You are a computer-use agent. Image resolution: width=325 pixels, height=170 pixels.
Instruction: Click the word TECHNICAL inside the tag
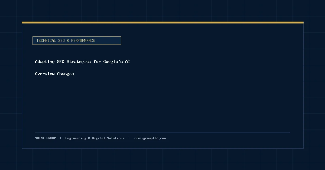pos(46,40)
